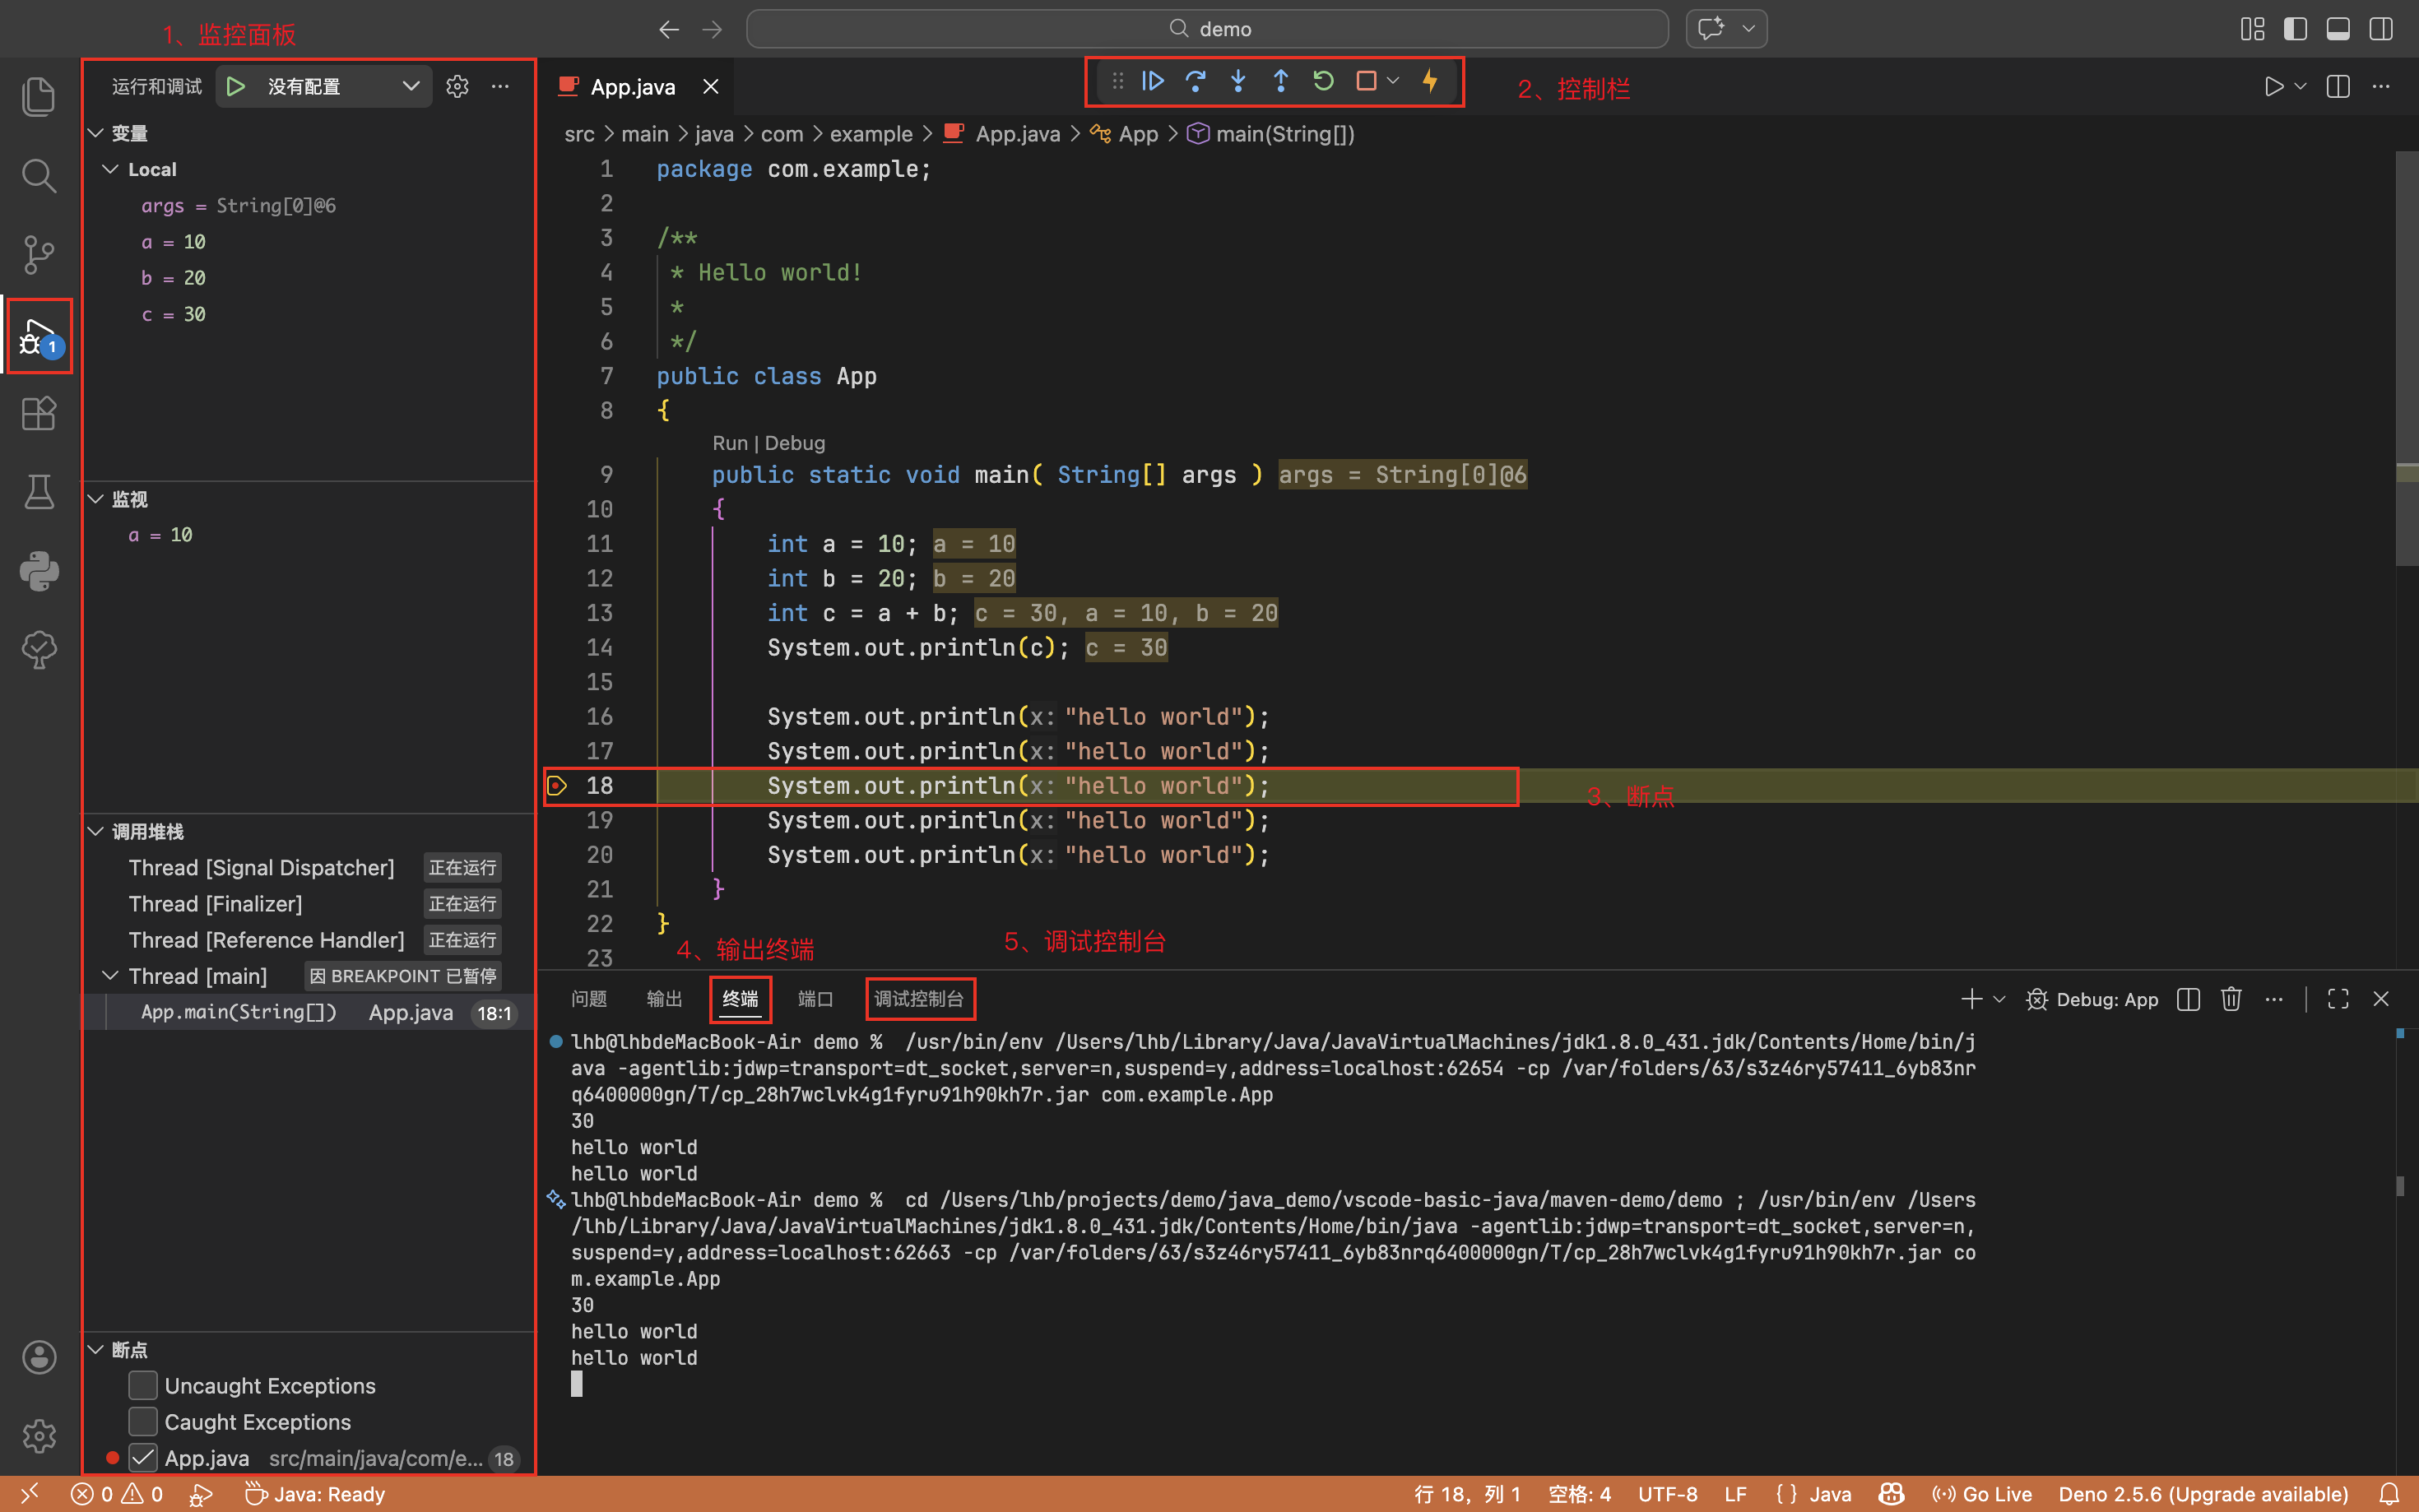Click Java: Ready status item
This screenshot has height=1512, width=2419.
point(315,1494)
